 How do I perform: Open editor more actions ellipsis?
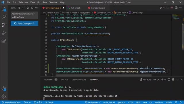point(181,8)
